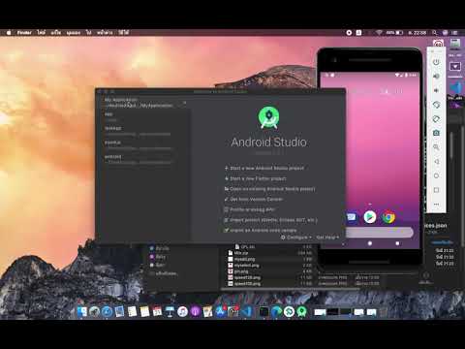
Task: Open Finder from the Dock
Action: click(81, 311)
